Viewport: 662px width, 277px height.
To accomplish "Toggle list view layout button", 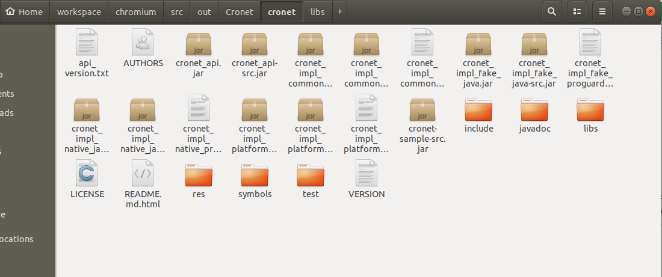I will coord(577,12).
